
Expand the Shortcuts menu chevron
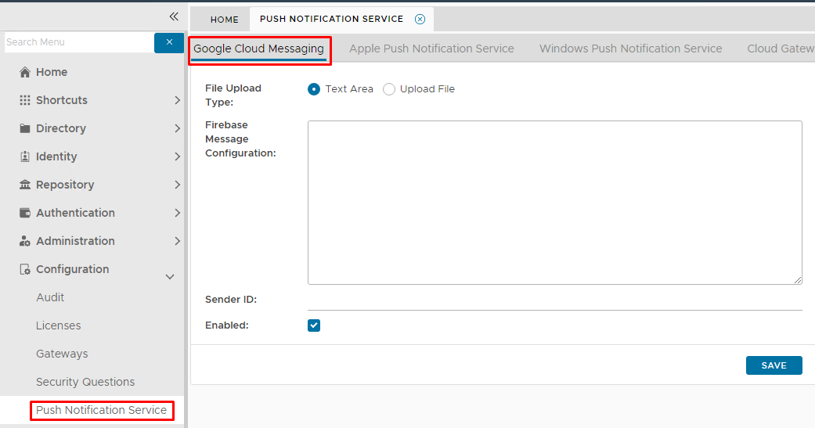(x=178, y=100)
